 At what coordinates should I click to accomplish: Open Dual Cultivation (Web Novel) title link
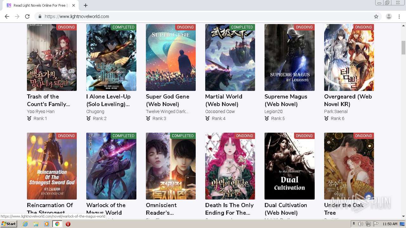[x=286, y=209]
